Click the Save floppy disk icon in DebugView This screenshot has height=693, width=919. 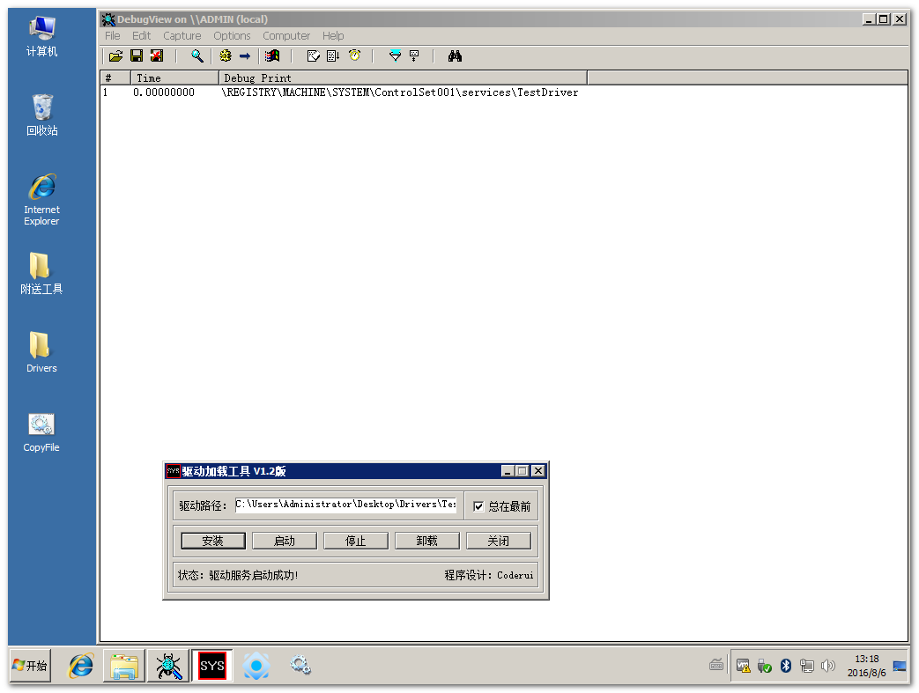pyautogui.click(x=137, y=56)
